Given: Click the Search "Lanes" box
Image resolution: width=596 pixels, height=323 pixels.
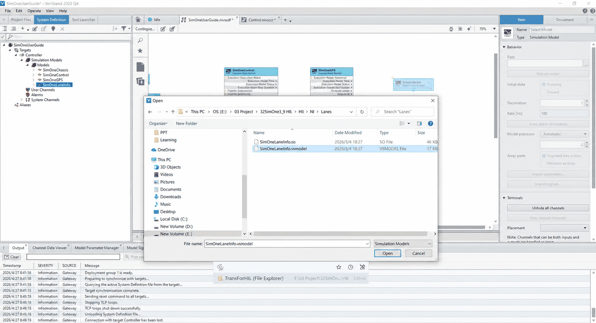Looking at the screenshot, I should [402, 112].
